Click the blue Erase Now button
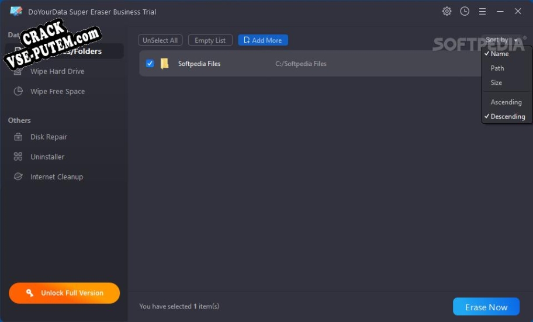 [x=486, y=307]
